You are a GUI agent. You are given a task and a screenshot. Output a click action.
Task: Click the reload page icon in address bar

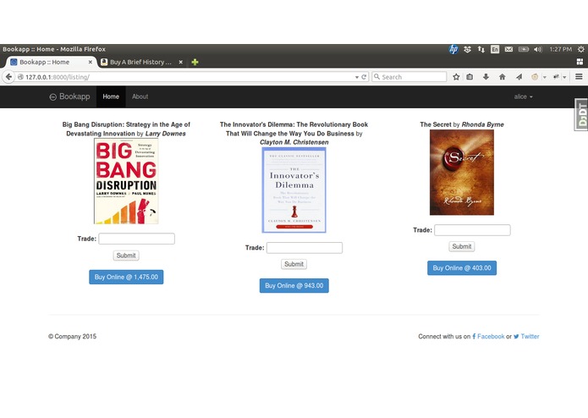click(364, 77)
